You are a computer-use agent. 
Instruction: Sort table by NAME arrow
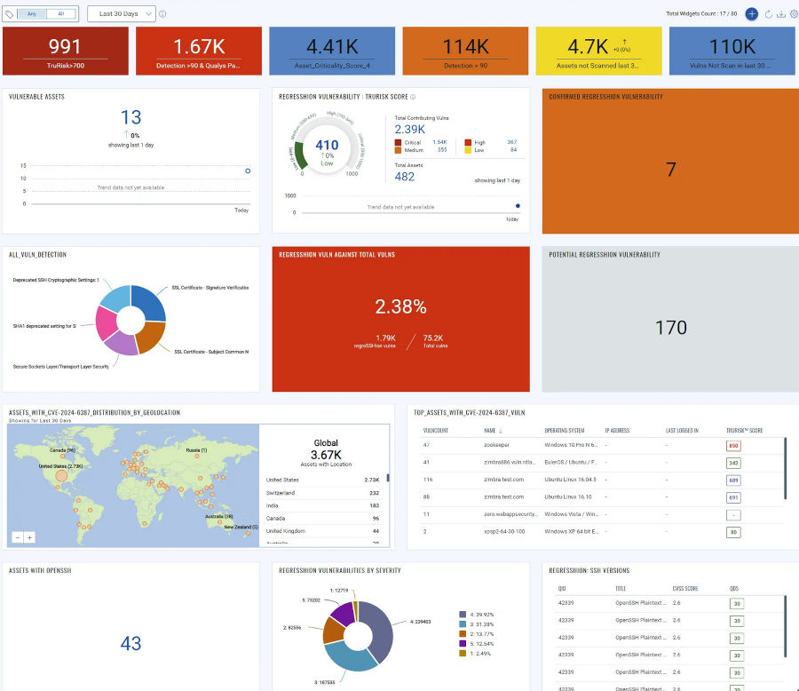501,431
